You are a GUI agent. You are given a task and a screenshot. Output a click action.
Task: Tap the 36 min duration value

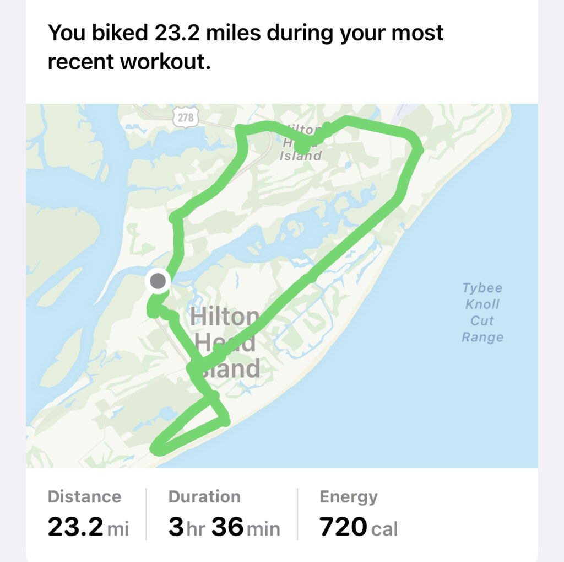[x=246, y=526]
